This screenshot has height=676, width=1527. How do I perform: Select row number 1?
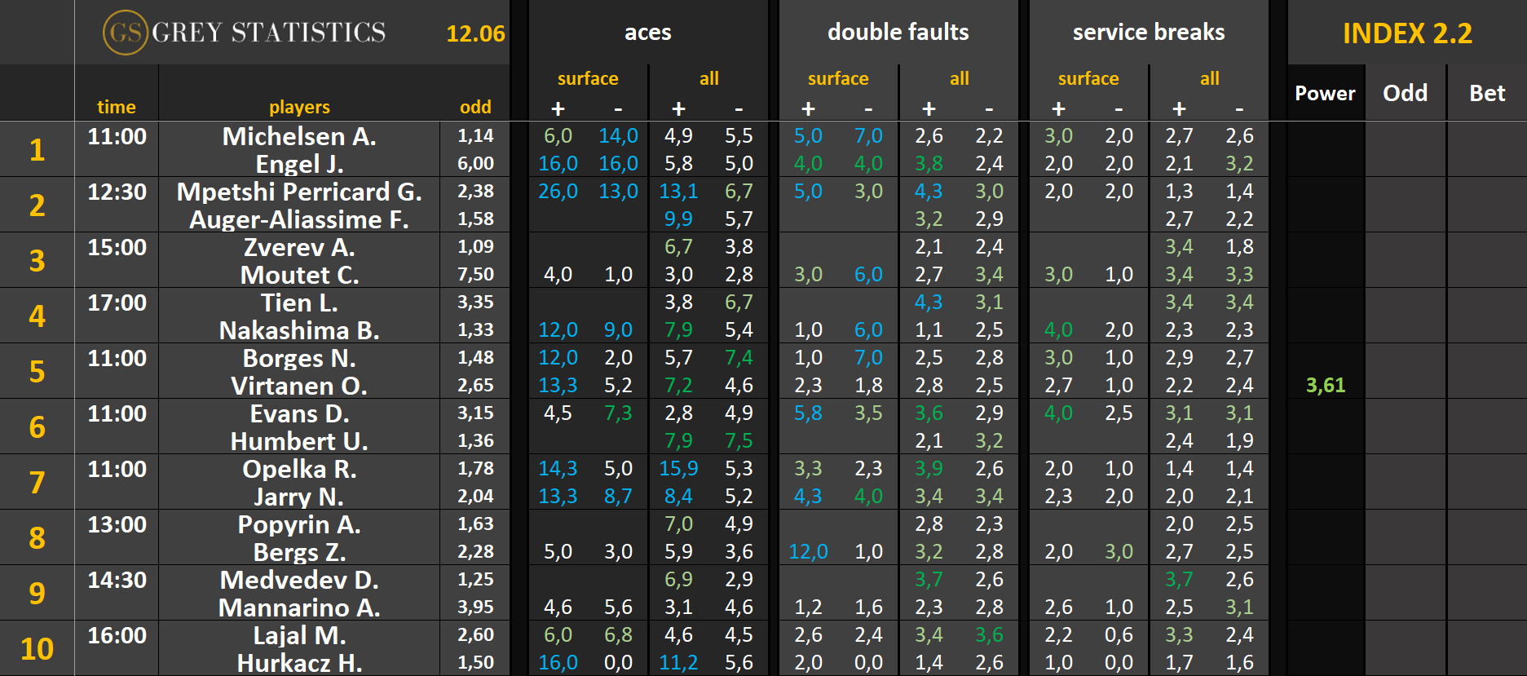pyautogui.click(x=37, y=149)
